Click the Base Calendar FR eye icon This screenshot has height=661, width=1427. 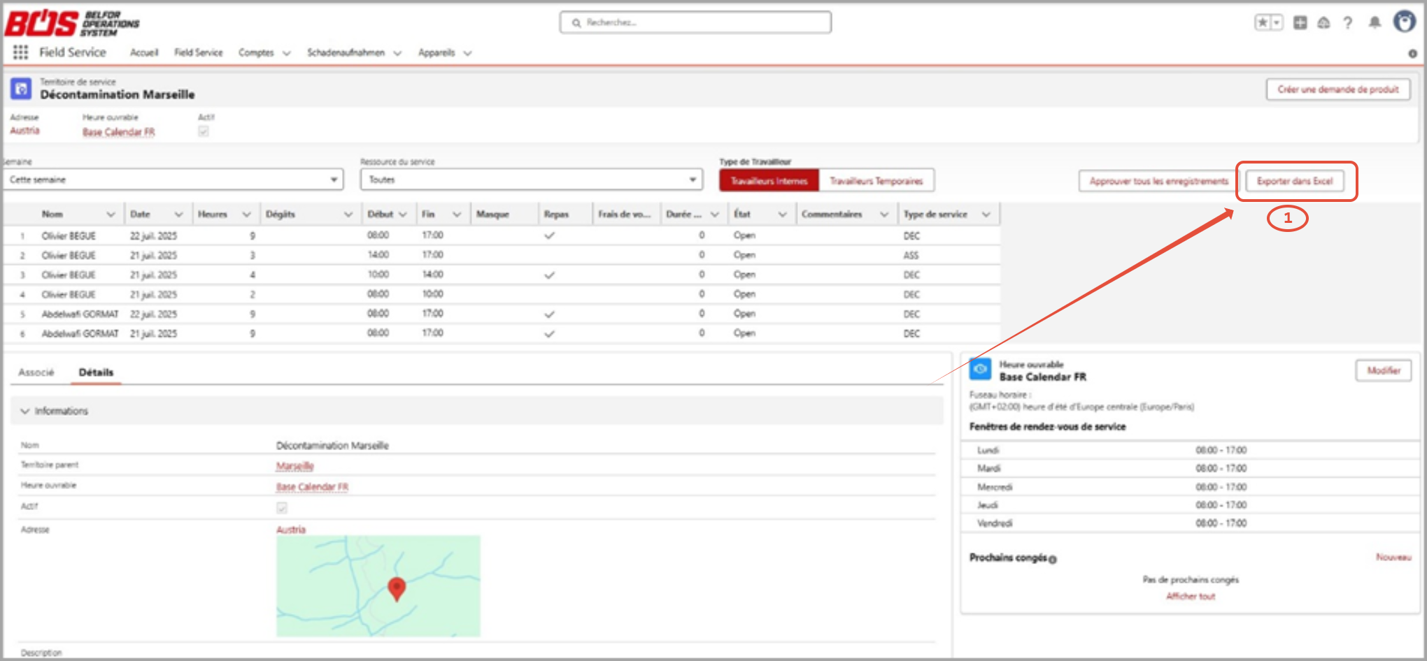pos(981,369)
